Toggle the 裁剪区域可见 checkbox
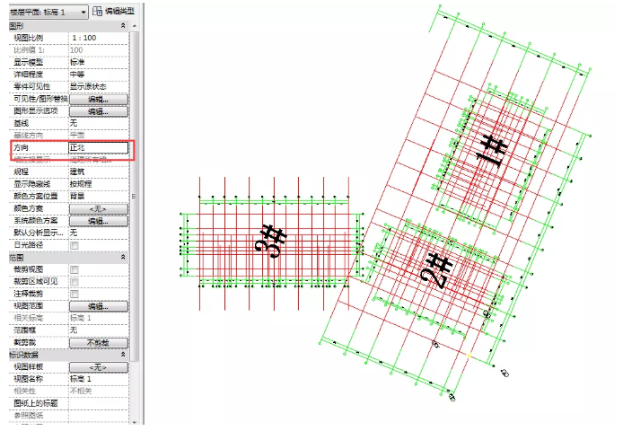Screen dimensions: 623x431 pos(75,282)
